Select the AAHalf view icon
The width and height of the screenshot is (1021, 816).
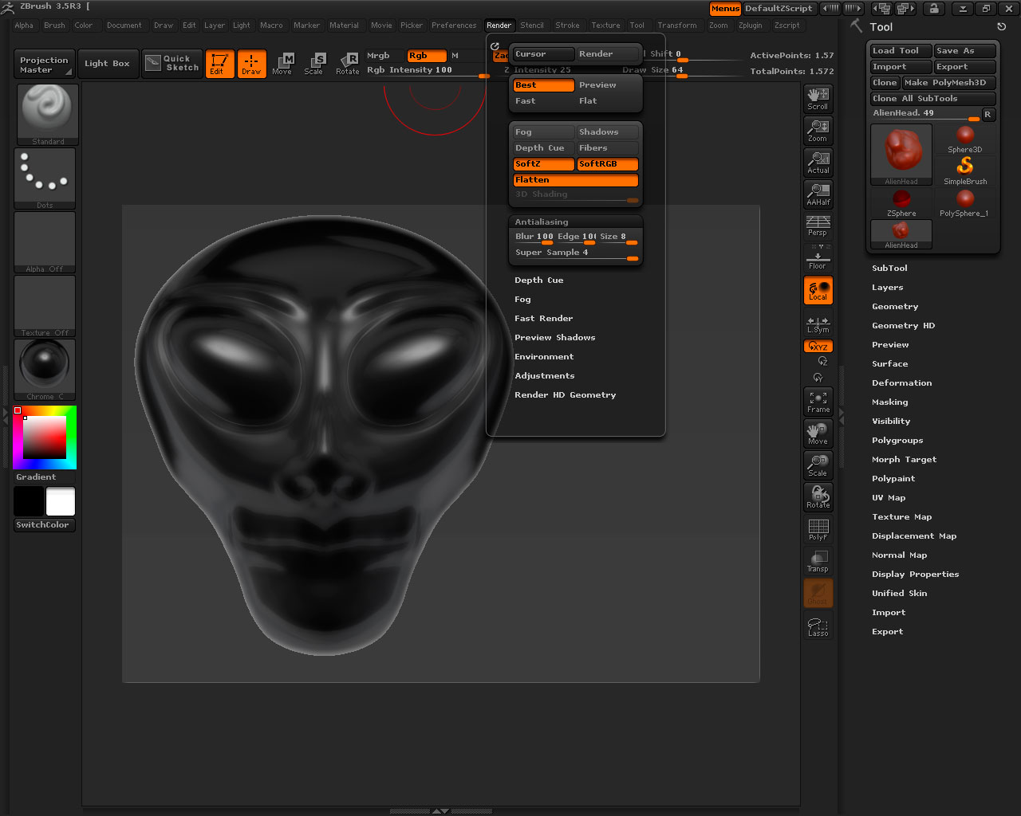click(818, 194)
